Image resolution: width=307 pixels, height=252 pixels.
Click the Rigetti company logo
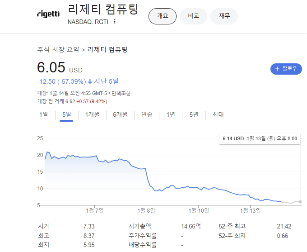click(x=48, y=14)
